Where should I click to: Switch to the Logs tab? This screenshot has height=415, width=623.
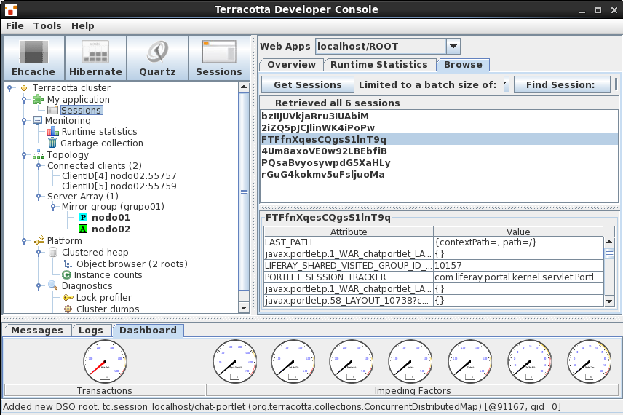[90, 331]
